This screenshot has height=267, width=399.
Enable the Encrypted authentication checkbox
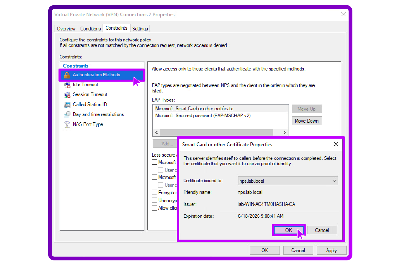[155, 192]
